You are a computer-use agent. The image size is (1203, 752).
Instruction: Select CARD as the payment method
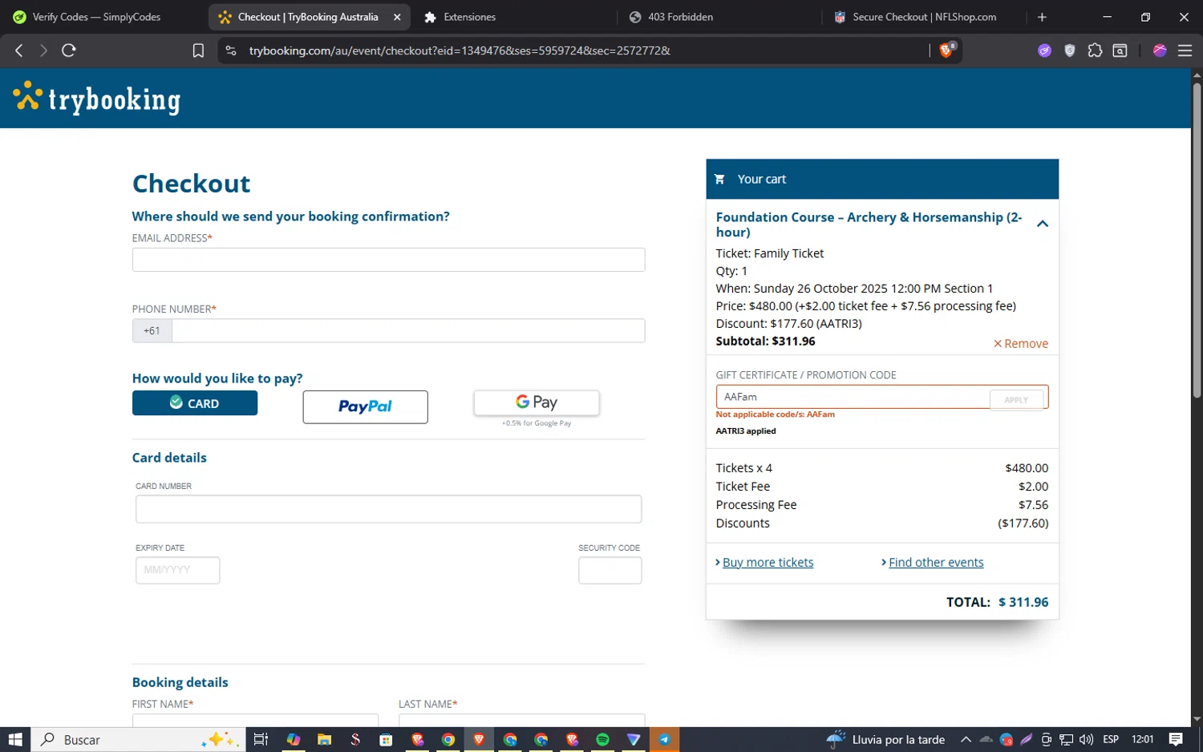(195, 403)
